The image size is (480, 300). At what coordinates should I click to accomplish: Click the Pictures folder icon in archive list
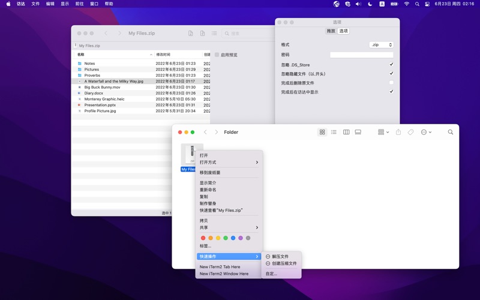(x=80, y=70)
